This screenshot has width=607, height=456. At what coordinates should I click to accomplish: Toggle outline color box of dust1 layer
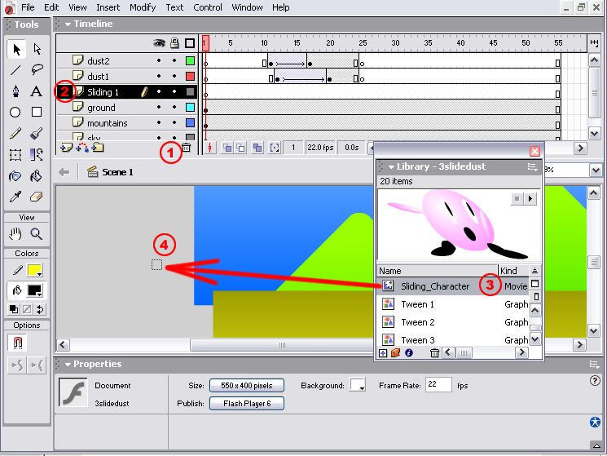(190, 77)
